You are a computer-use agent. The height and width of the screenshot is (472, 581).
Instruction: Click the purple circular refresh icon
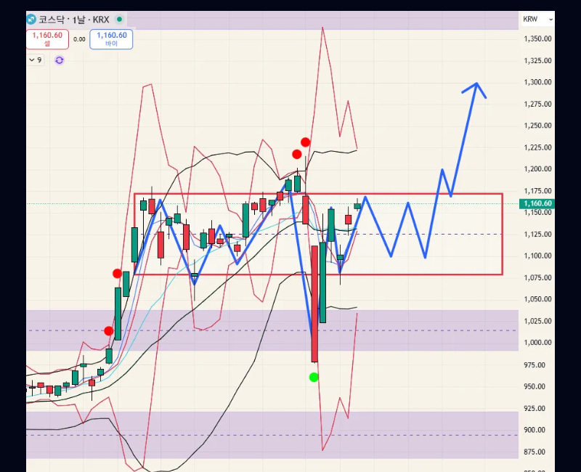click(x=60, y=60)
